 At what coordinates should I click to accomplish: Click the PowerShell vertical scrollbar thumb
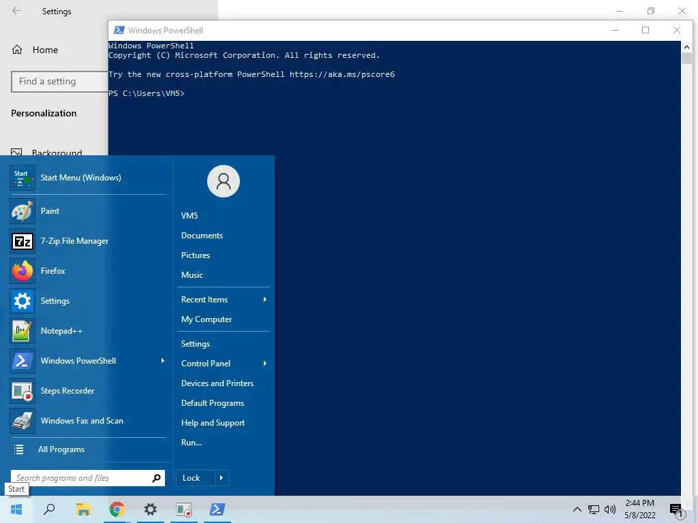coord(686,58)
